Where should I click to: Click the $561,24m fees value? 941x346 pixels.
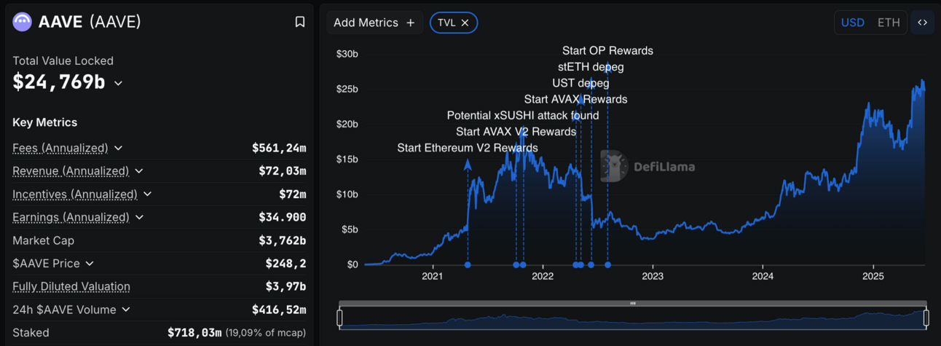point(279,148)
